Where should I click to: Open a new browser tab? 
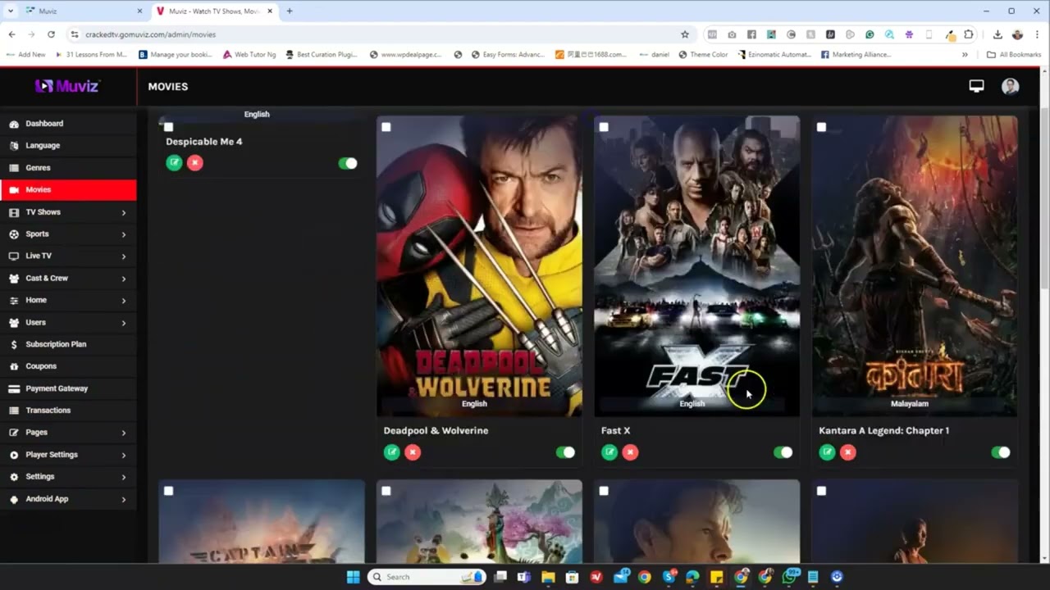click(x=290, y=11)
